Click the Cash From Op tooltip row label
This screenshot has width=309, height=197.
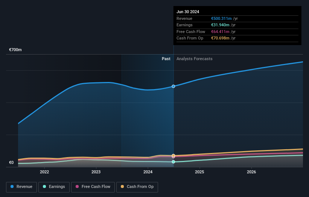coord(190,38)
